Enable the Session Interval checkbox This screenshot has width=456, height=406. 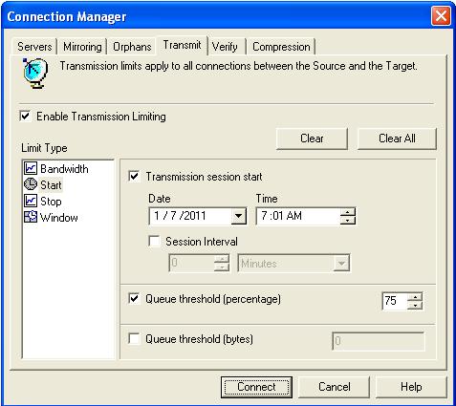click(155, 241)
